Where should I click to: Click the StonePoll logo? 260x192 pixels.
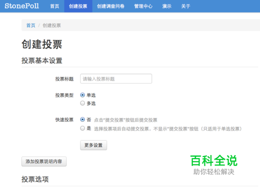point(22,6)
